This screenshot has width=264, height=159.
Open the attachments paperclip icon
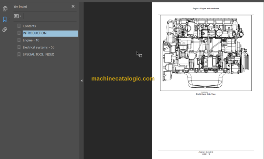point(5,29)
